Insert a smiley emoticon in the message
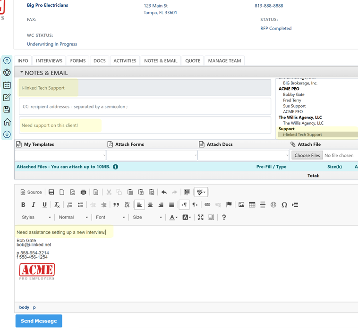 [x=273, y=205]
